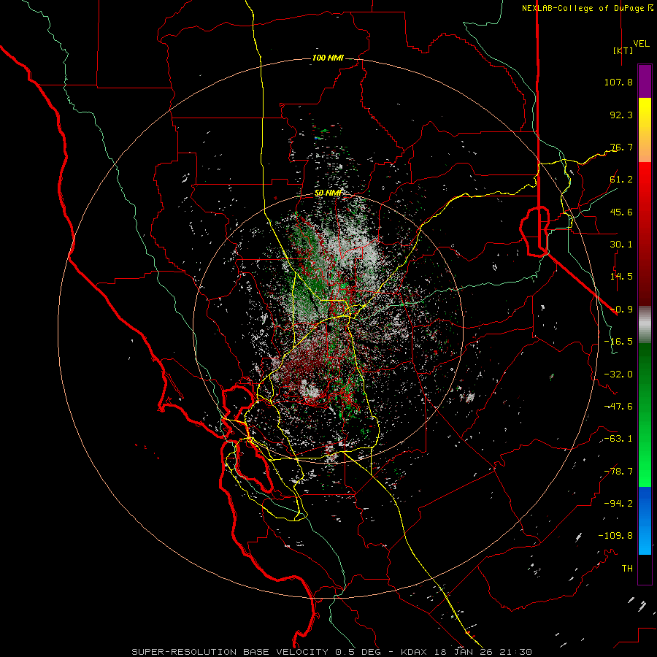Click the 107.8 velocity scale value
Screen dimensions: 657x657
coord(618,82)
